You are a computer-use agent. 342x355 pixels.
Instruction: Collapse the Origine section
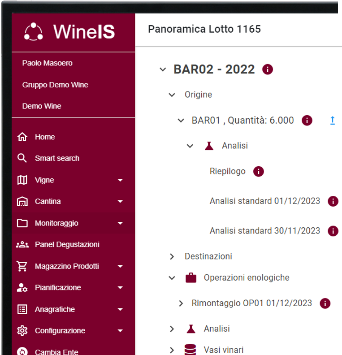(172, 95)
